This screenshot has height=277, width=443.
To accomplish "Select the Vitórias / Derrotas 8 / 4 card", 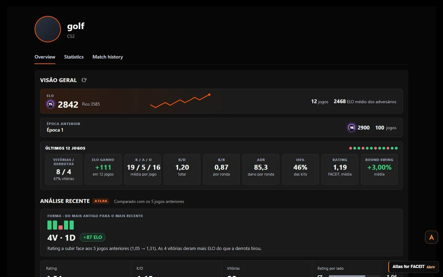I will click(64, 169).
